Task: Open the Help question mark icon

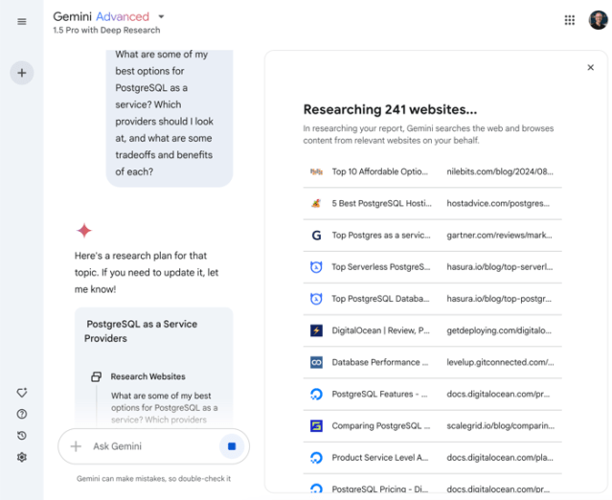Action: (22, 414)
